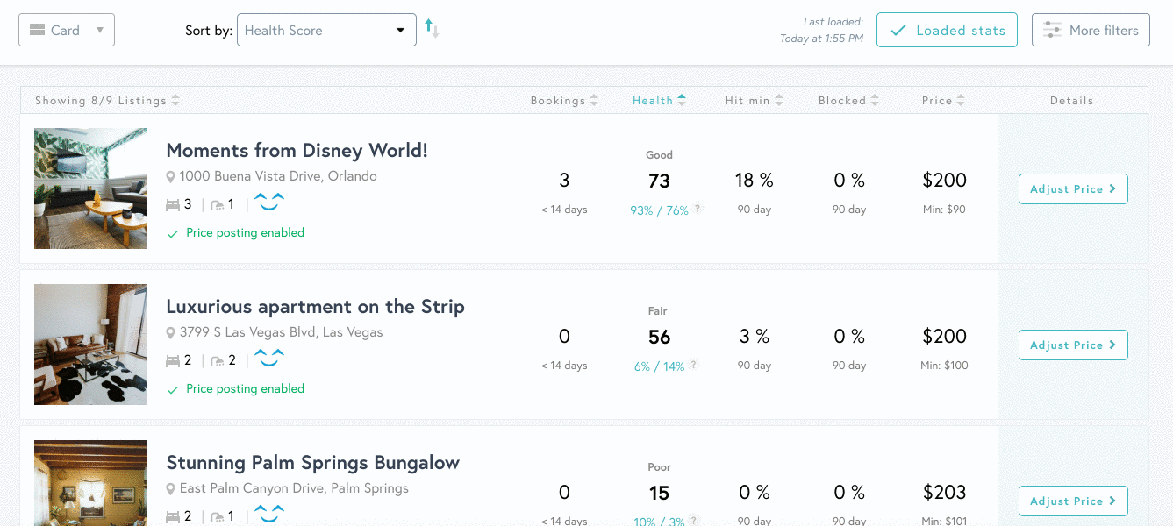Click bathroom icon on the Palm Springs listing
This screenshot has width=1173, height=526.
[218, 516]
